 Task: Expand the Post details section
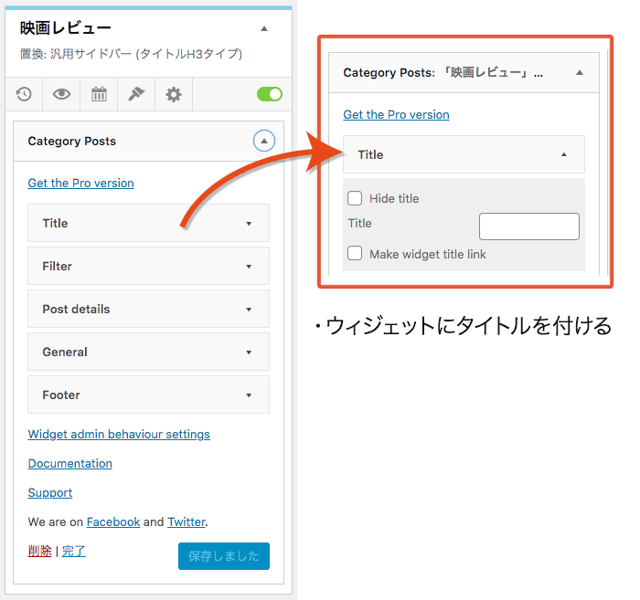[148, 309]
